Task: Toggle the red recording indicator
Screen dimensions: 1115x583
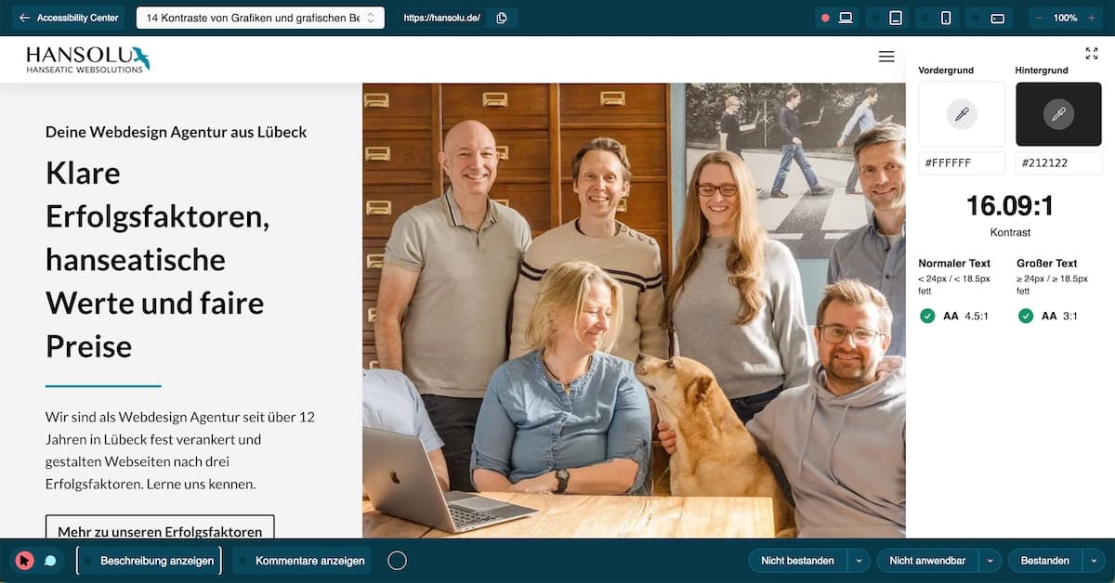Action: pos(825,17)
